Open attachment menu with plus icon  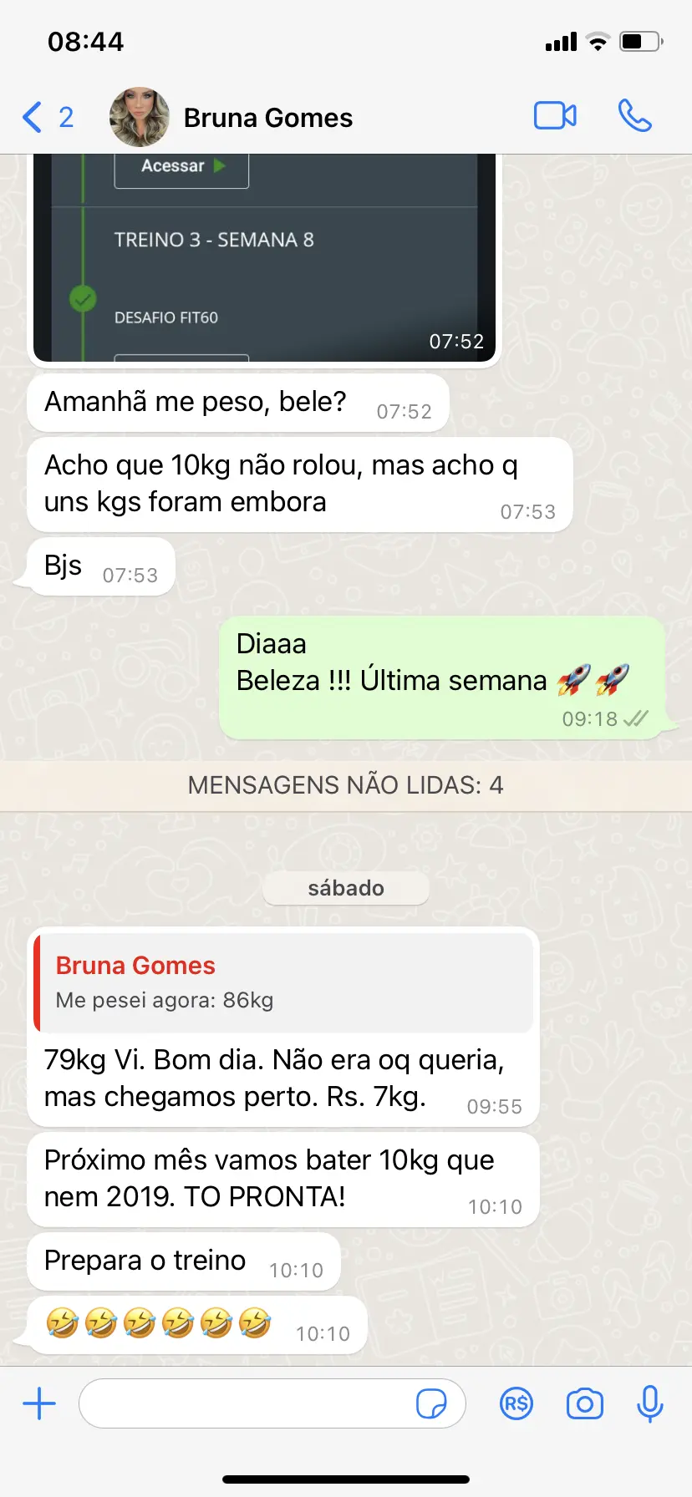point(39,1403)
